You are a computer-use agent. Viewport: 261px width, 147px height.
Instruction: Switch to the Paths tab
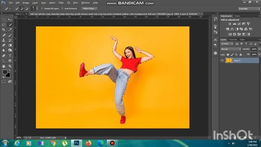[x=242, y=40]
